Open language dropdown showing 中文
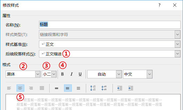Viewport: 183px width, 110px height. pos(149,74)
